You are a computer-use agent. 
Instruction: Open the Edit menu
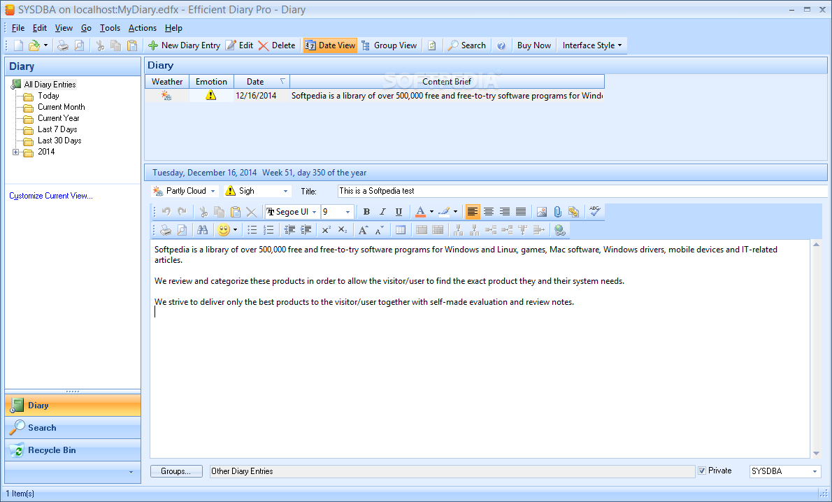click(x=40, y=28)
